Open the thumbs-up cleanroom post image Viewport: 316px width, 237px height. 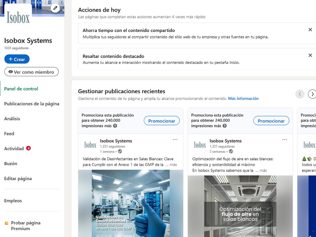pyautogui.click(x=131, y=203)
